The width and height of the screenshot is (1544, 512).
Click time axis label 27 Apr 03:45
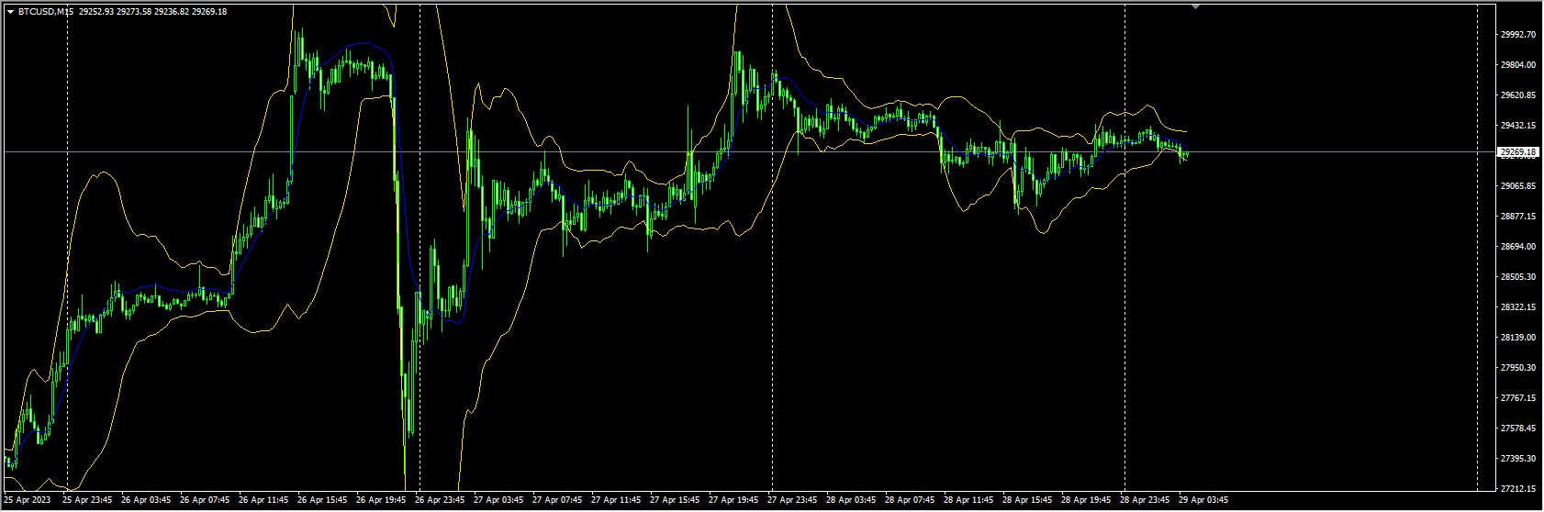pos(499,501)
